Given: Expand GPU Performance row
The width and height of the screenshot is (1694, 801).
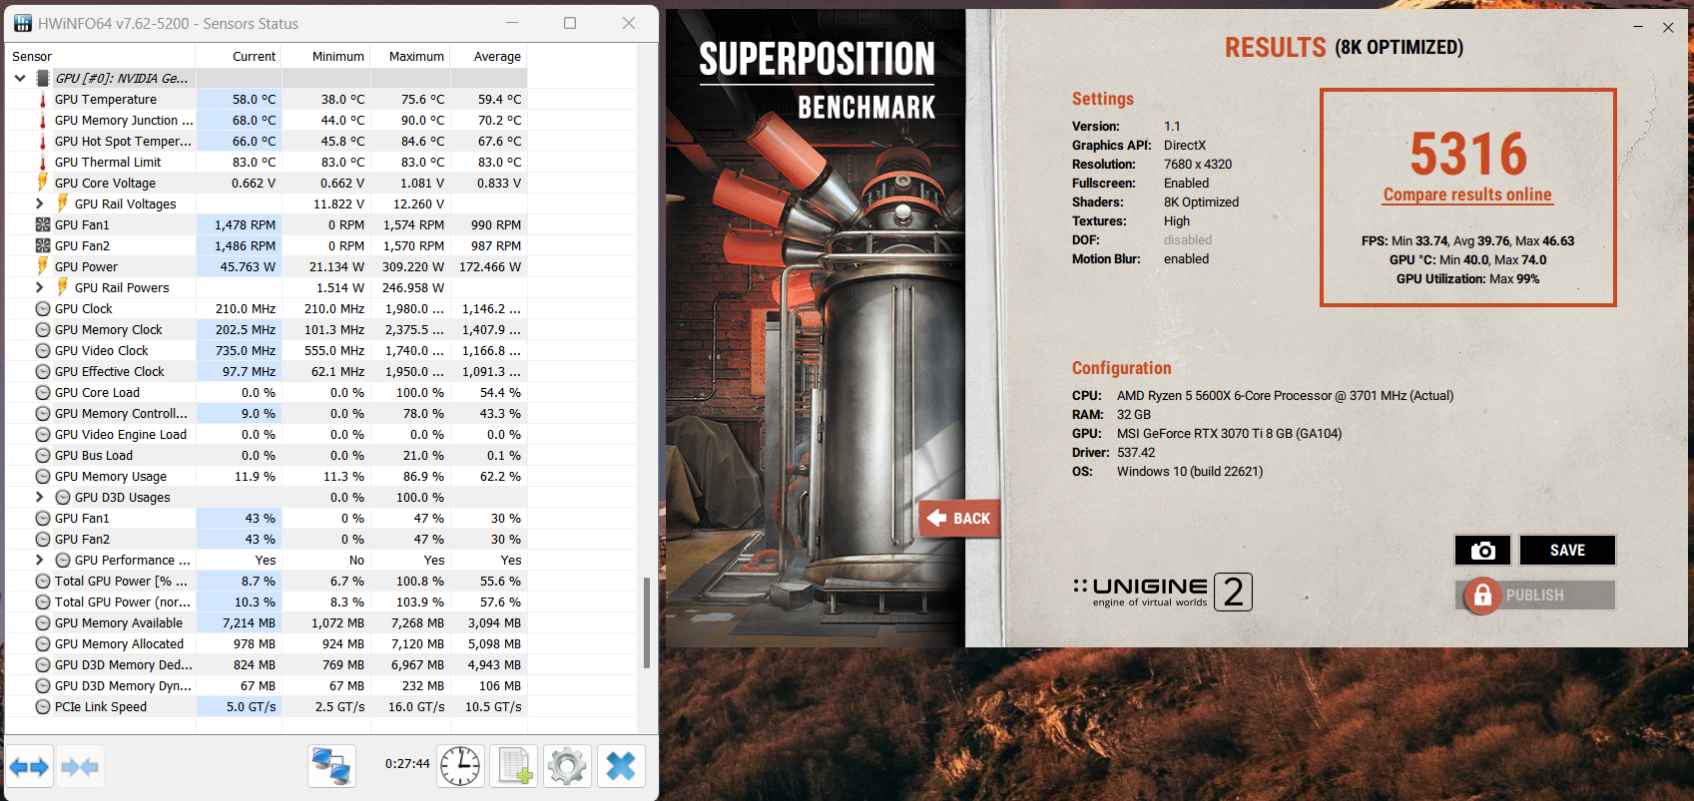Looking at the screenshot, I should (x=40, y=560).
